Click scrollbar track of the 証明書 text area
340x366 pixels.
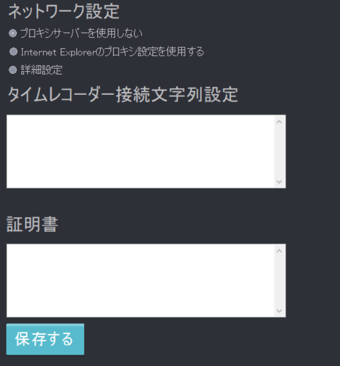click(279, 281)
